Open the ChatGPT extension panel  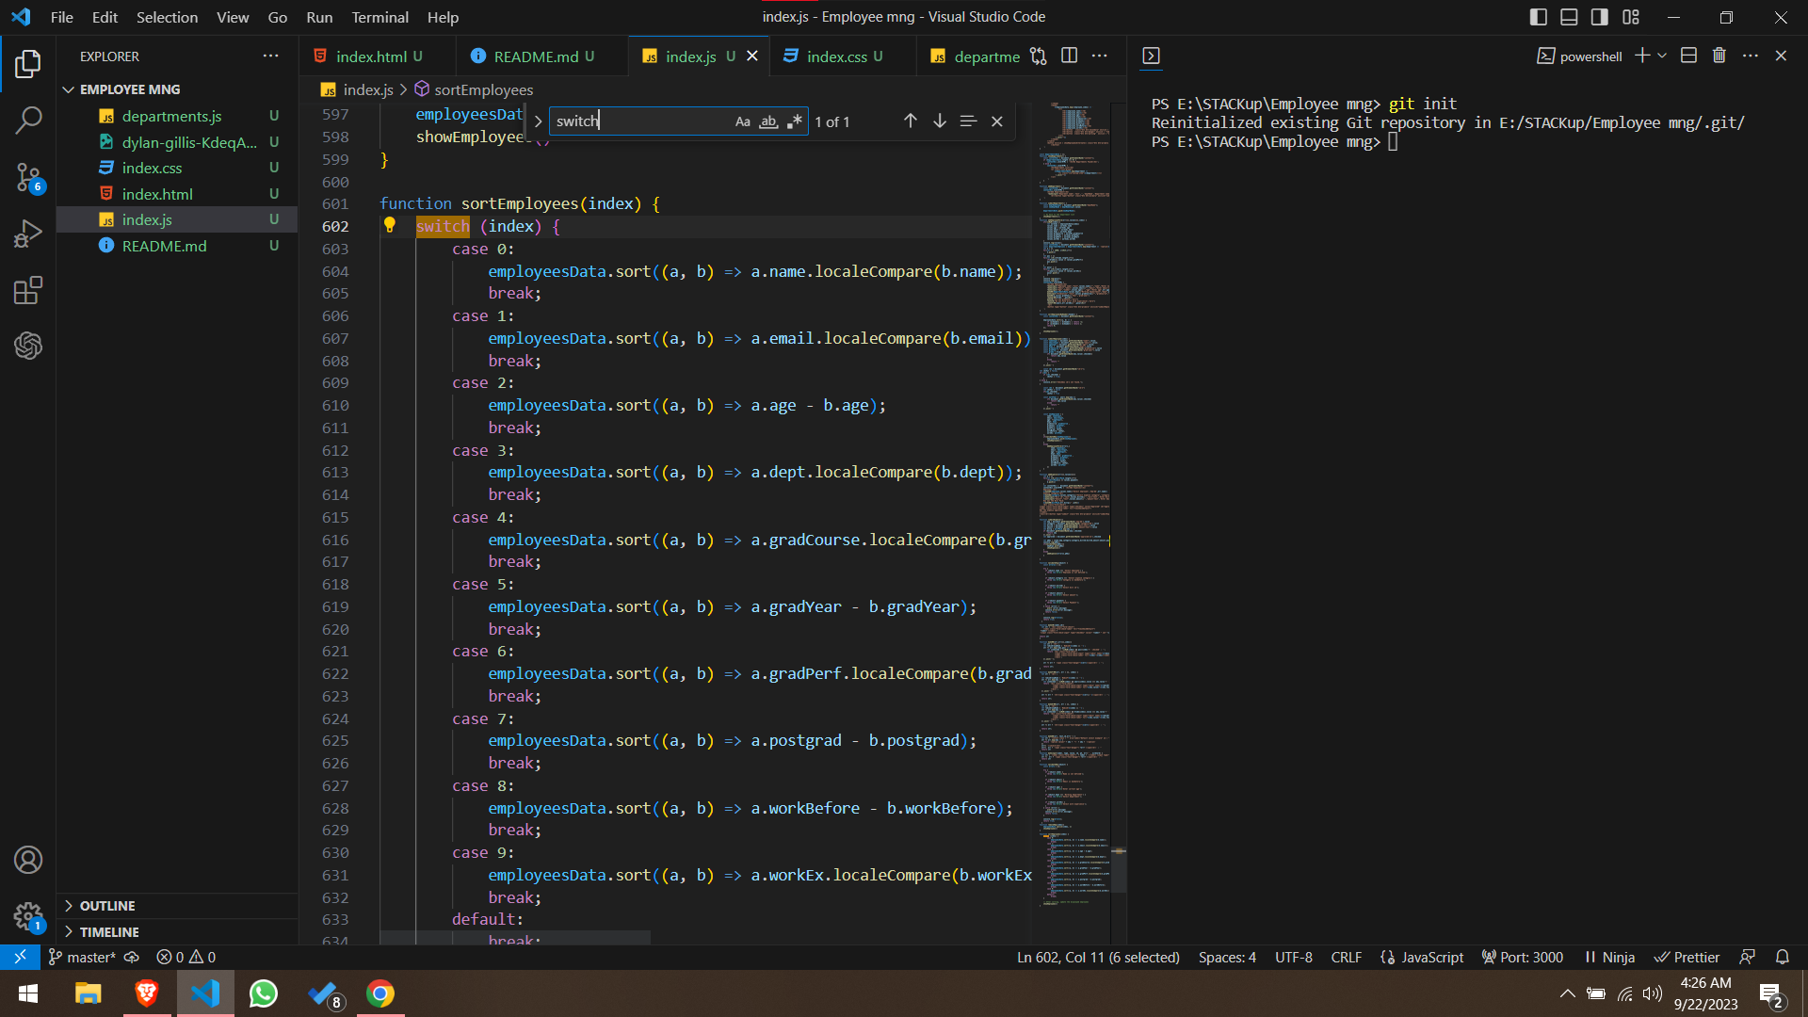click(28, 346)
